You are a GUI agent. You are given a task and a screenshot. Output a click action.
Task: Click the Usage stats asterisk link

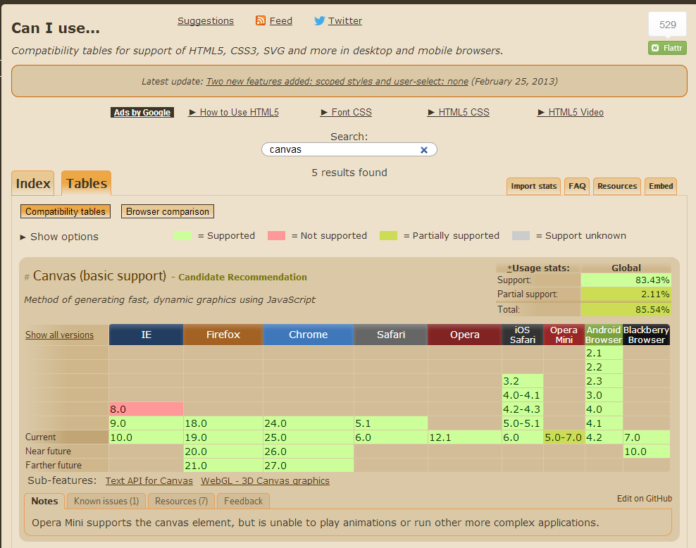coord(509,268)
